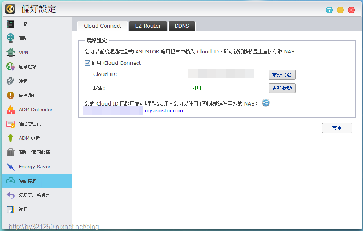This screenshot has width=363, height=231.
Task: Open the 還原至出廠設定 restore arrow icon
Action: [x=11, y=195]
